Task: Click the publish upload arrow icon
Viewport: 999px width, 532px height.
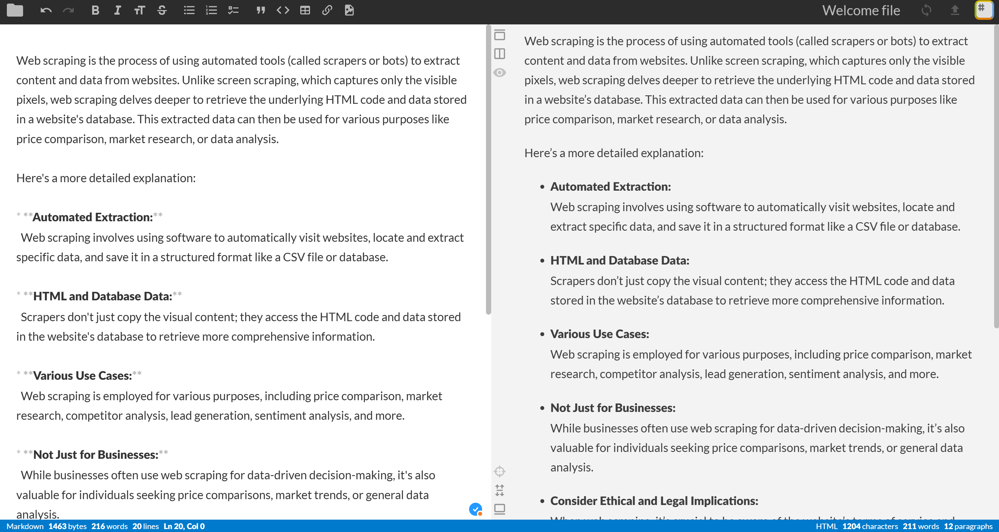Action: [x=955, y=10]
